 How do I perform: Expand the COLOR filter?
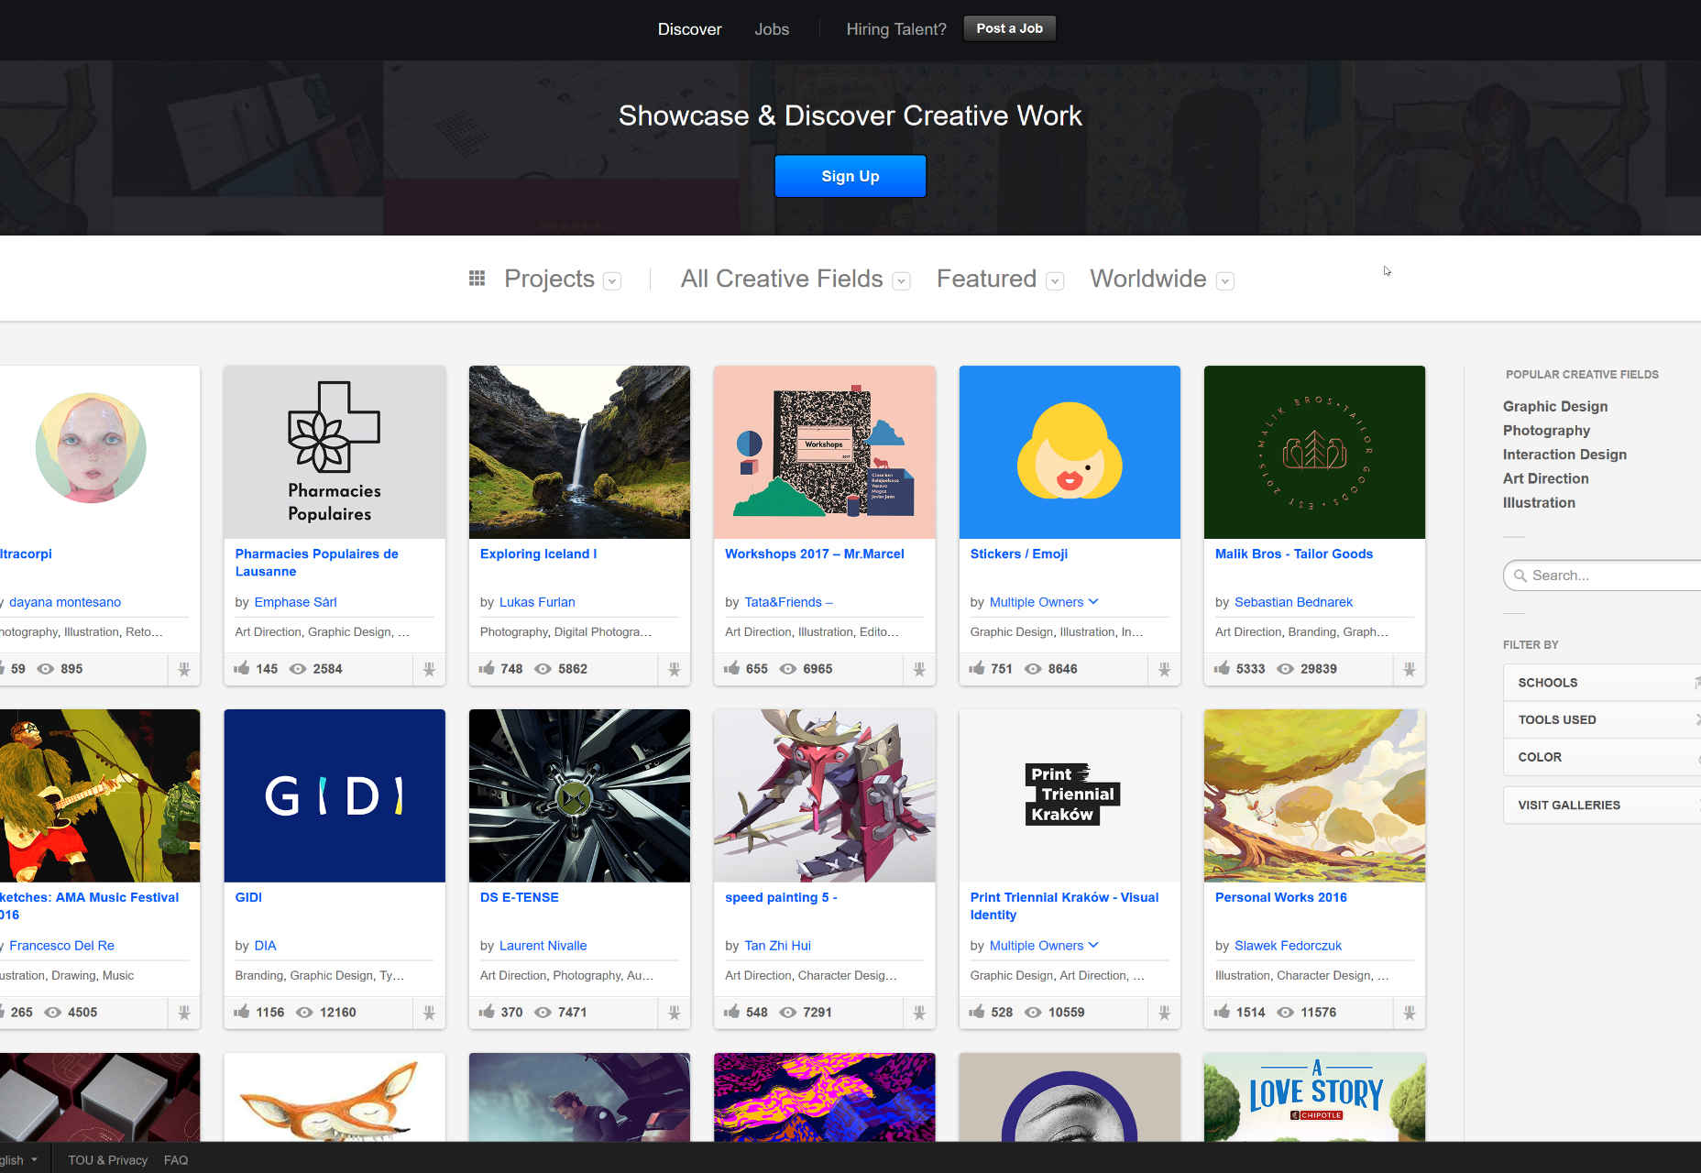pos(1602,757)
